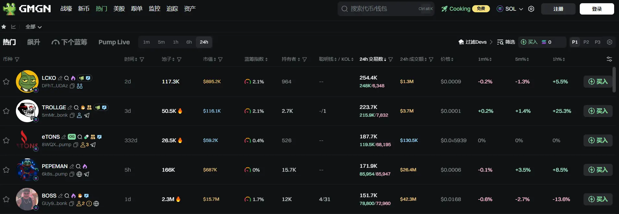619x214 pixels.
Task: Favorite the LCKO token with star
Action: point(6,82)
